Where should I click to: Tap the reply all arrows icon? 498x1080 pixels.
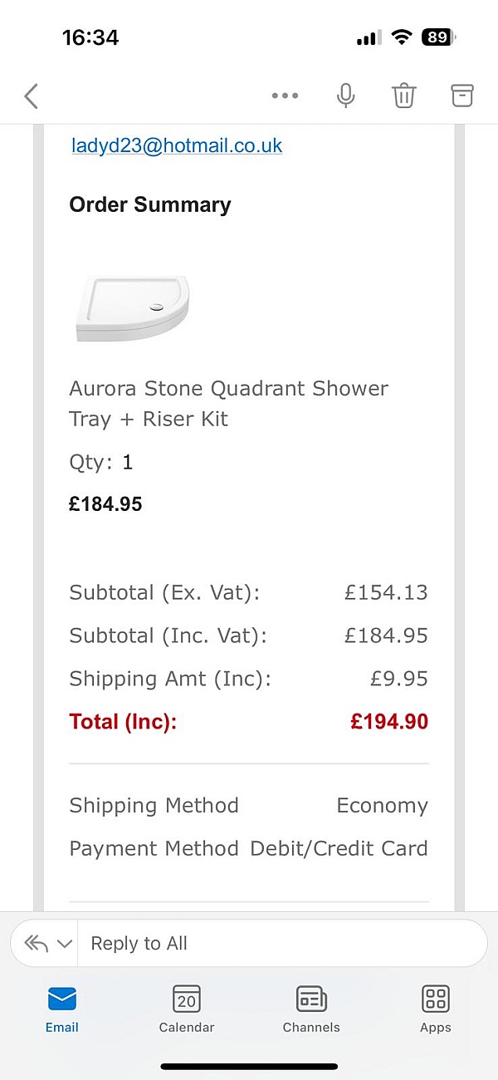tap(37, 944)
